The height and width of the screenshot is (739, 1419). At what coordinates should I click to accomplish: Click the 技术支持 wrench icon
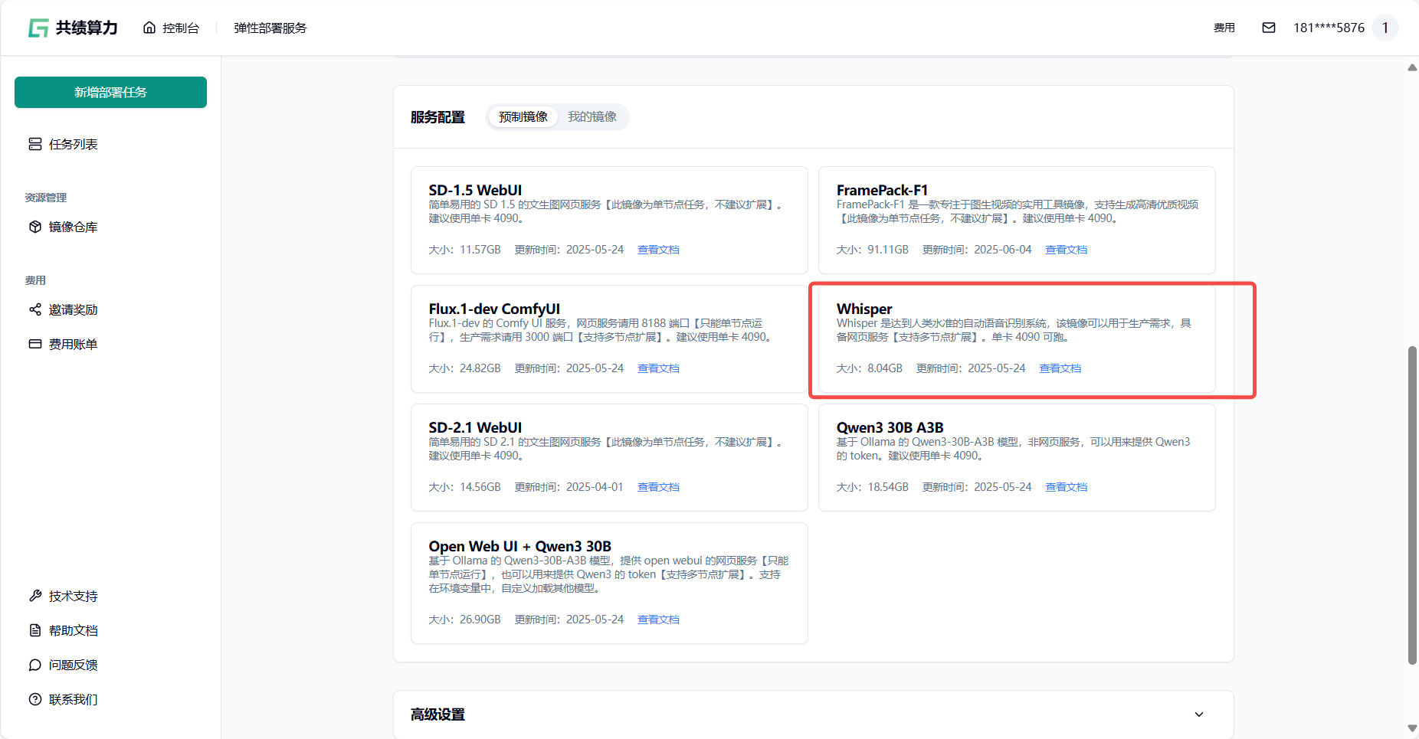[x=35, y=597]
